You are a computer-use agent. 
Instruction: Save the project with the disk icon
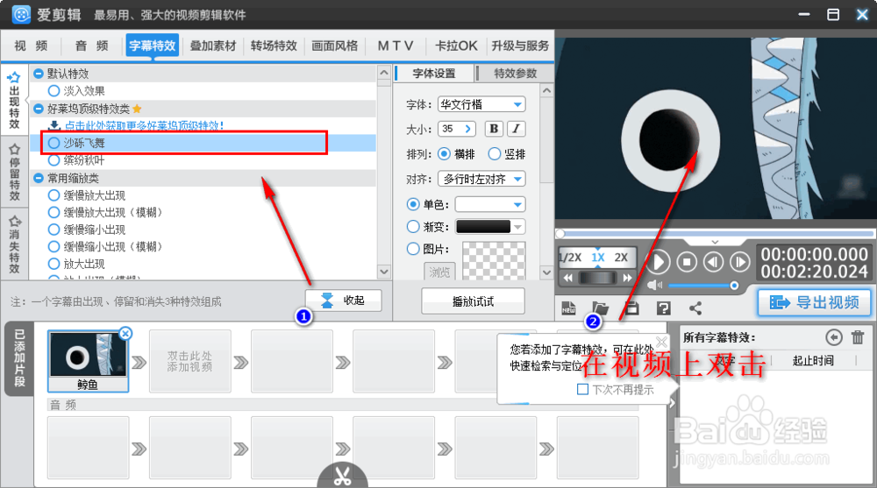(632, 308)
